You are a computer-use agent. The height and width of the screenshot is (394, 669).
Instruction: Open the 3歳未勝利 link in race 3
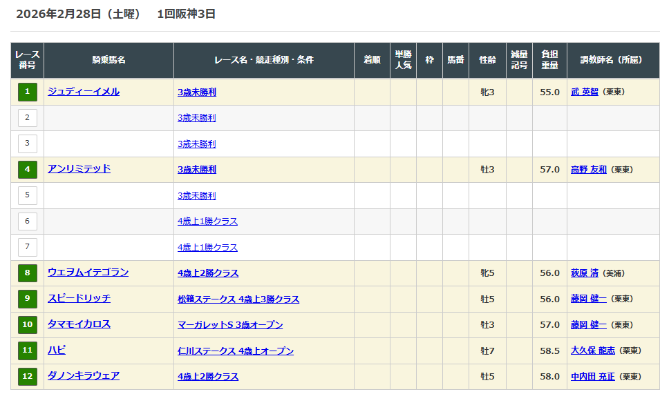pos(197,144)
